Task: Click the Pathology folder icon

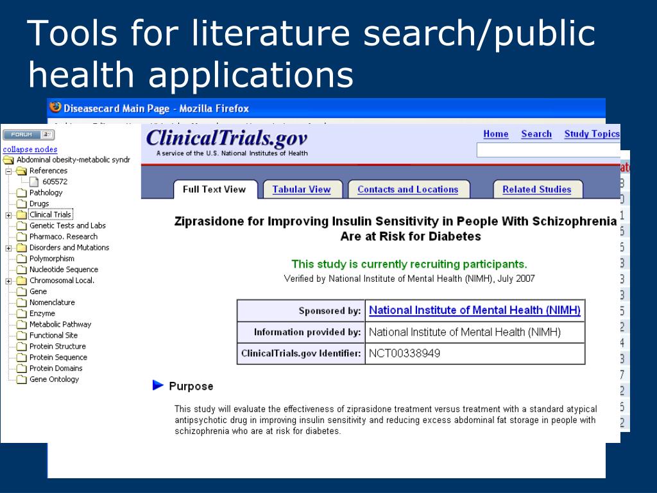Action: (21, 193)
